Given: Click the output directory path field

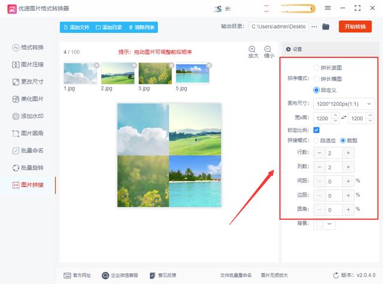Looking at the screenshot, I should 278,26.
